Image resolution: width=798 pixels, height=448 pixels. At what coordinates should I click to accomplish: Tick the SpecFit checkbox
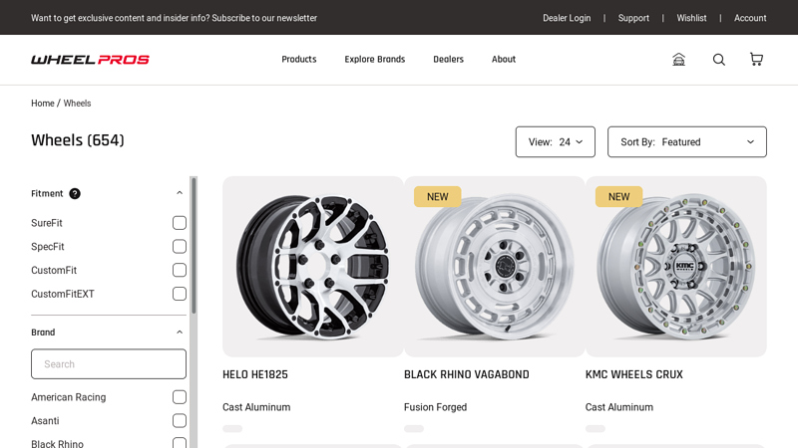pyautogui.click(x=180, y=246)
